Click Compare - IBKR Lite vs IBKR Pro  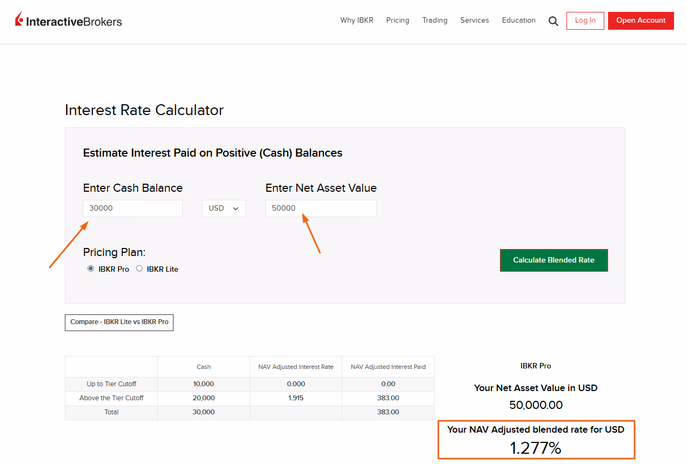tap(119, 322)
